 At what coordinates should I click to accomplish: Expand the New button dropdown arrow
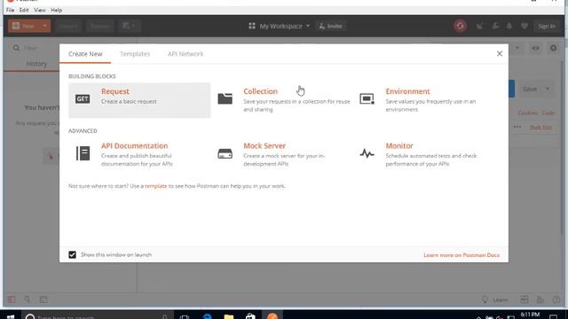tap(44, 26)
